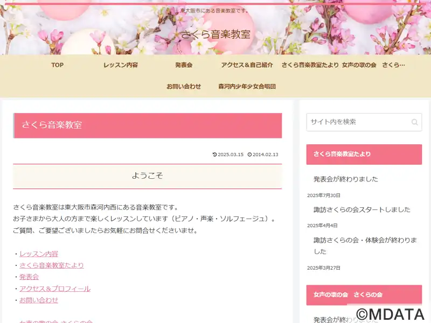Screen dimensions: 431x323
Task: Go to 発表会 in the navigation bar
Action: [184, 65]
